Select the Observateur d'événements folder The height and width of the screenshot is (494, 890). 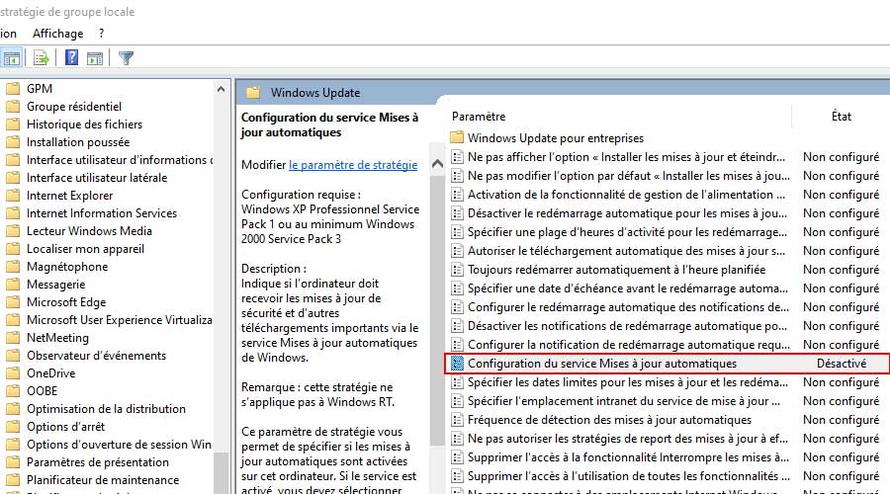tap(96, 356)
